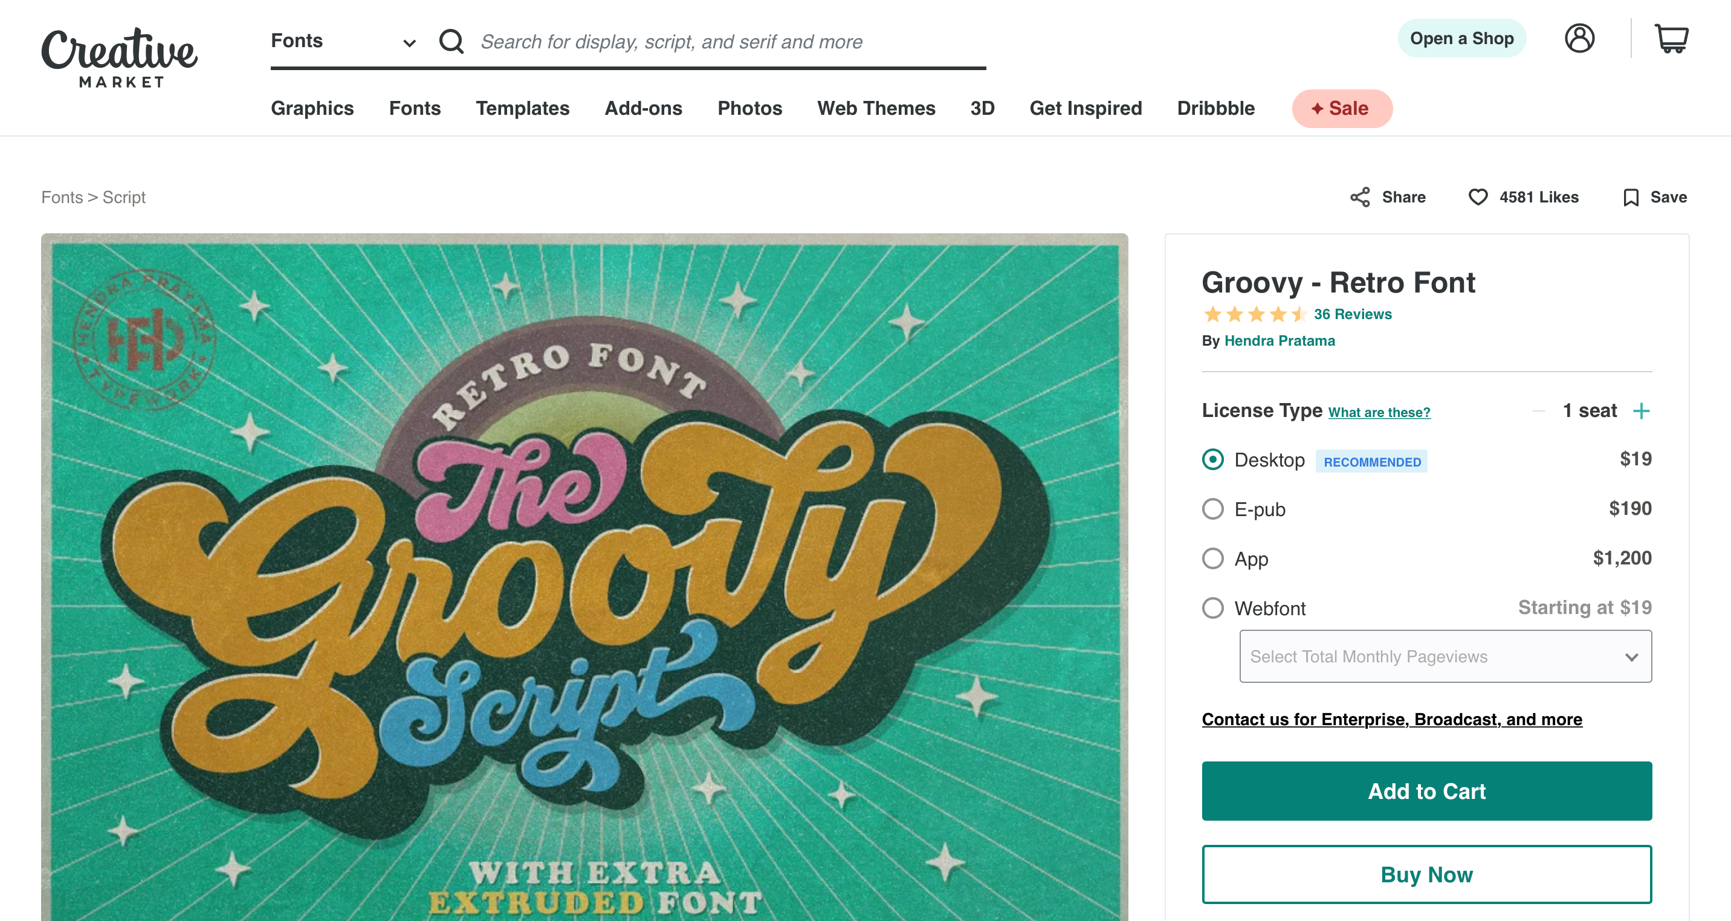The height and width of the screenshot is (921, 1731).
Task: Open your account profile icon
Action: 1580,38
